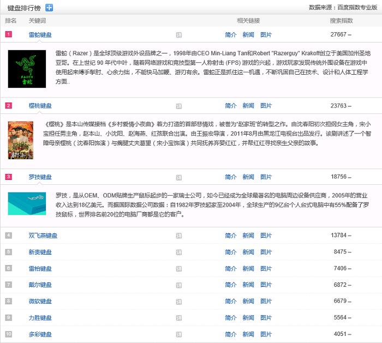Open 图片 for 微软键盘
The image size is (382, 343).
pyautogui.click(x=266, y=302)
